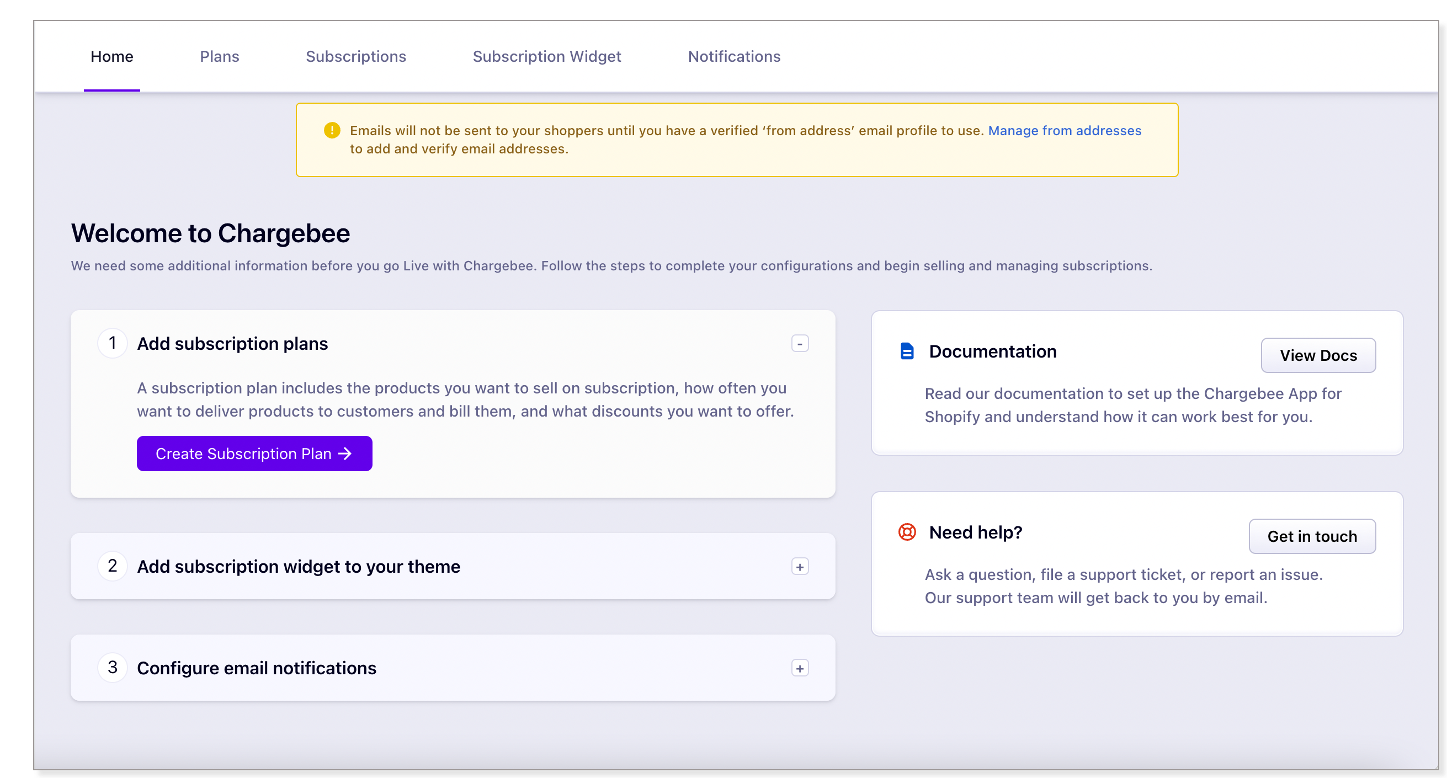Image resolution: width=1447 pixels, height=778 pixels.
Task: Switch to the Plans tab
Action: [219, 56]
